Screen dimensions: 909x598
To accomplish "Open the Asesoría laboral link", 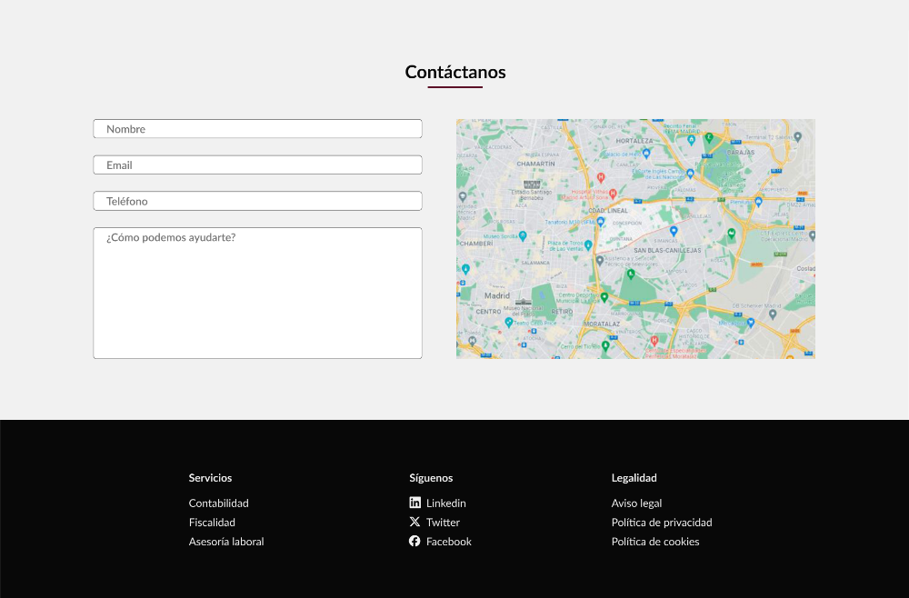I will 226,542.
